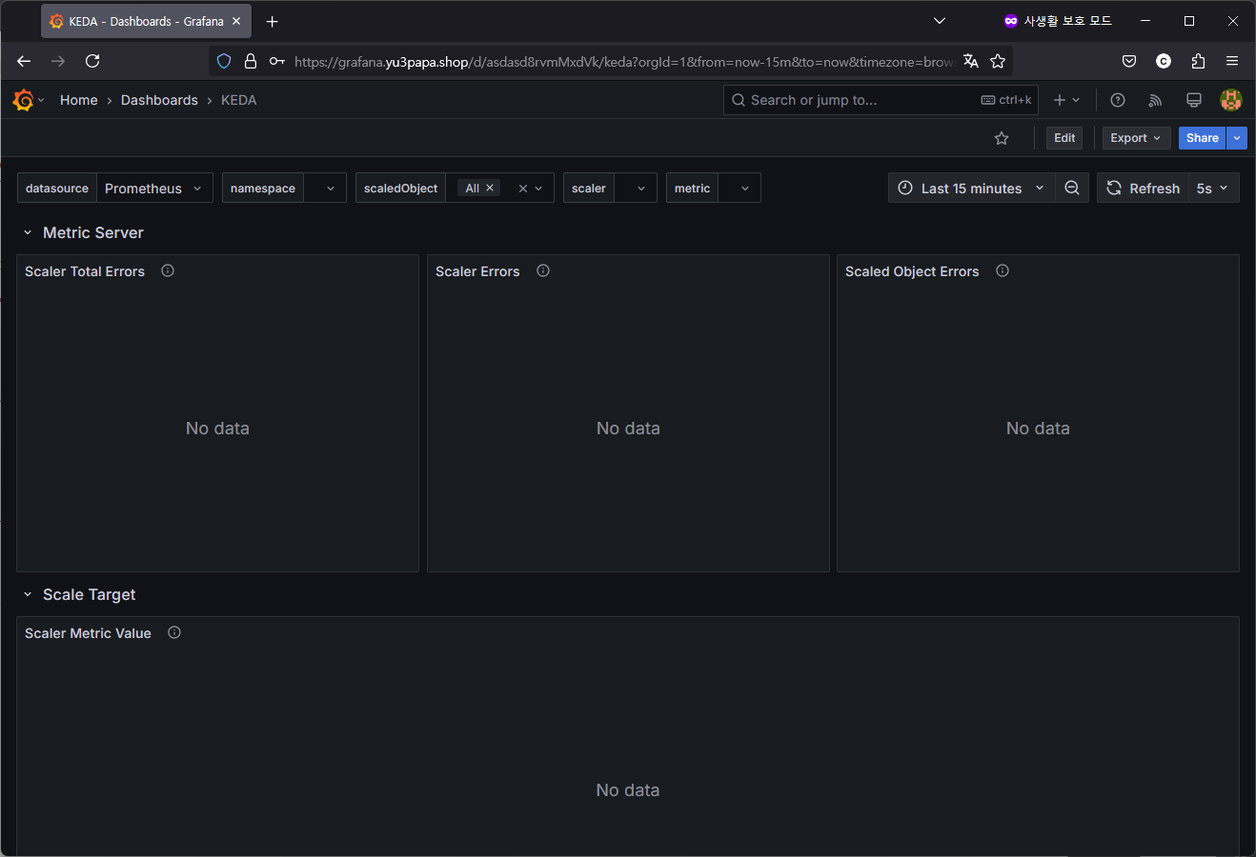Screen dimensions: 1256x857
Task: Click the Refresh dashboard button
Action: 1143,189
